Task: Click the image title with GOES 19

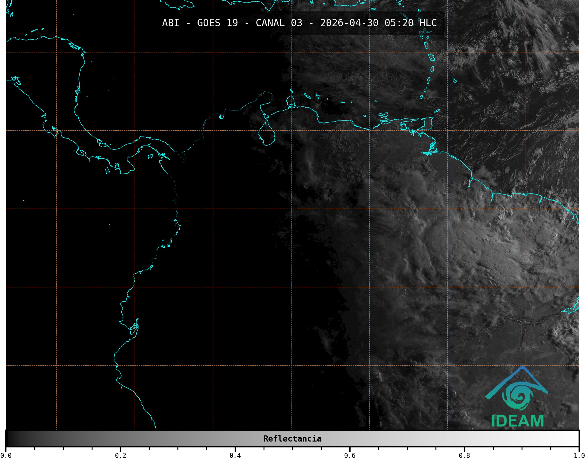Action: [299, 23]
